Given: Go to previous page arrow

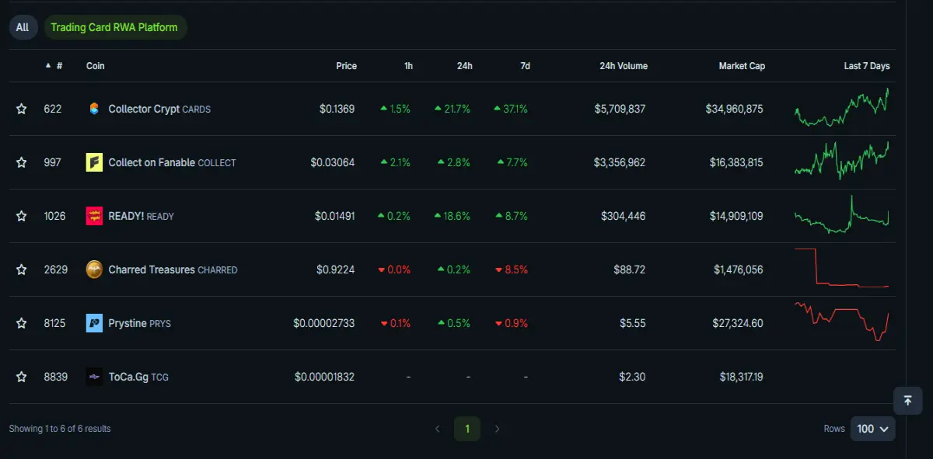Looking at the screenshot, I should [437, 429].
